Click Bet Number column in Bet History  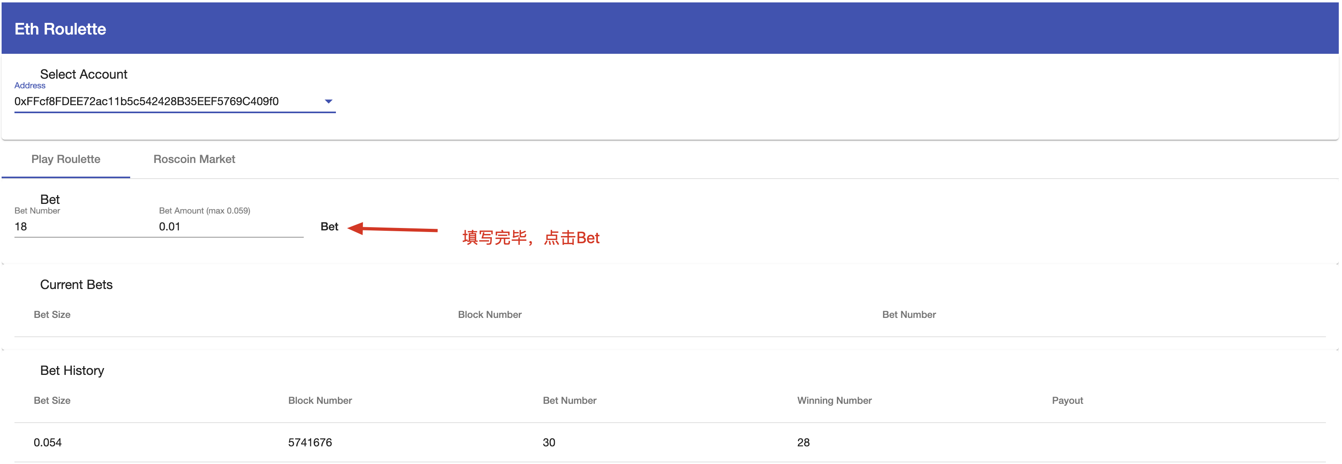569,401
